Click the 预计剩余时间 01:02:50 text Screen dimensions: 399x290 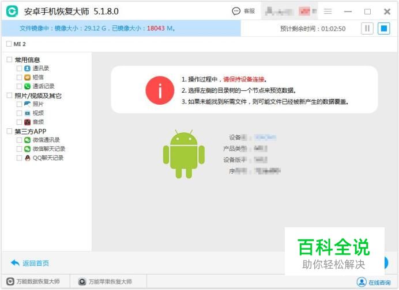313,29
